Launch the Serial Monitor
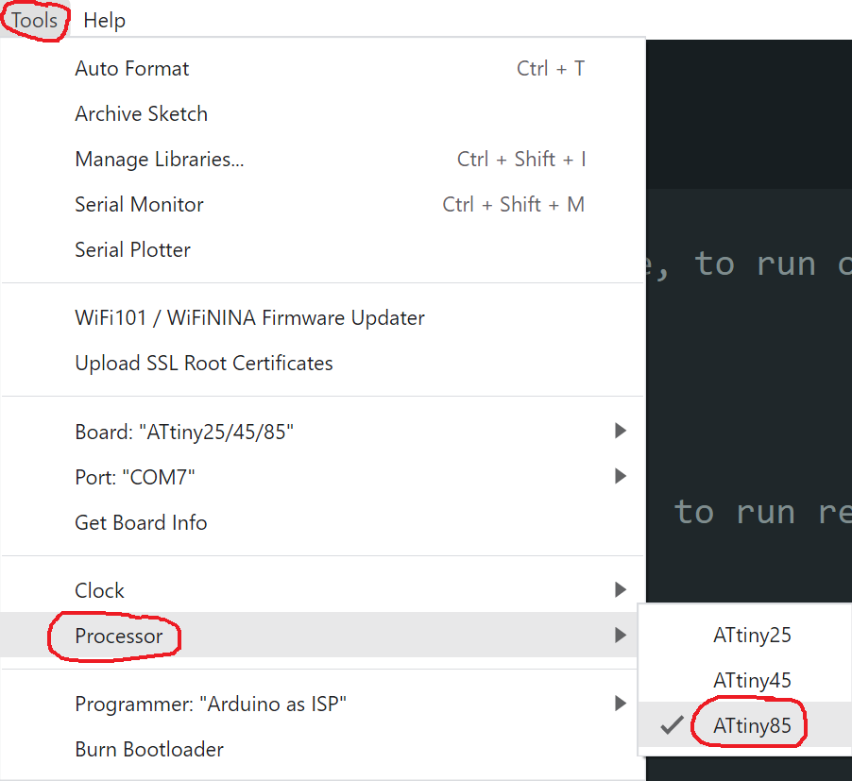The height and width of the screenshot is (781, 852). tap(139, 205)
